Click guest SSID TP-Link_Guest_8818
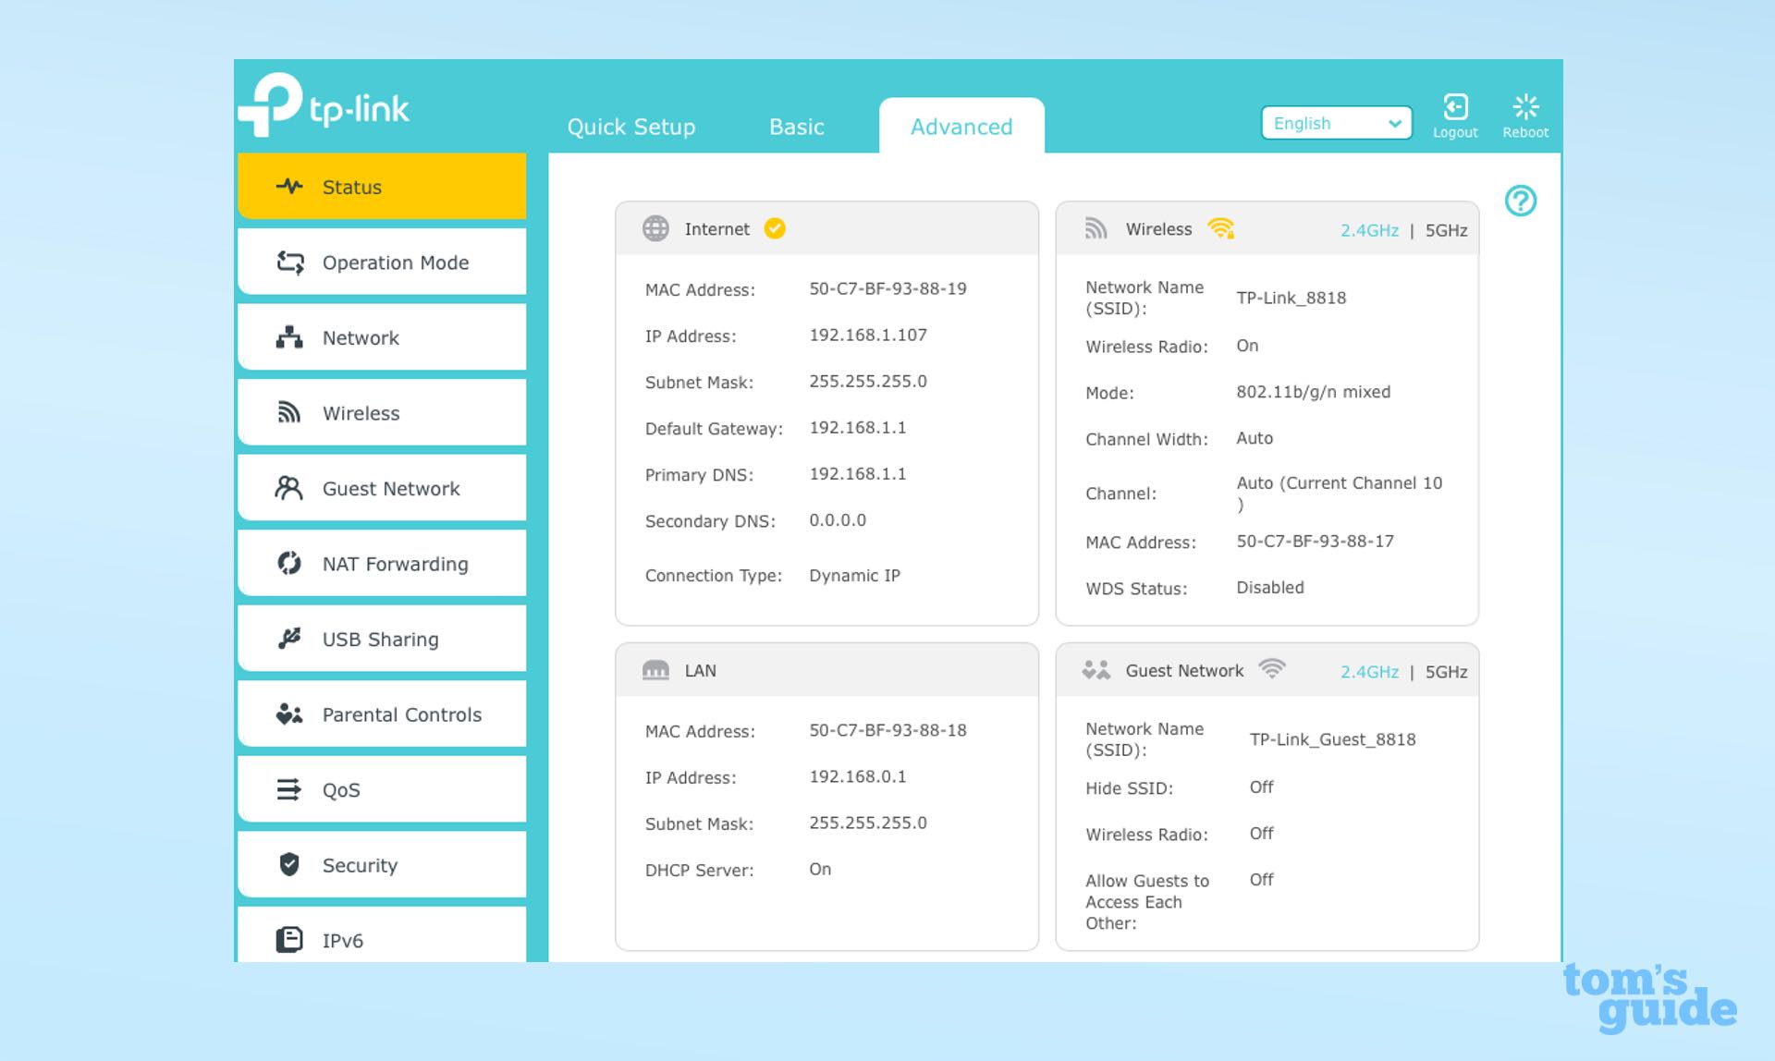Image resolution: width=1775 pixels, height=1061 pixels. [x=1332, y=739]
